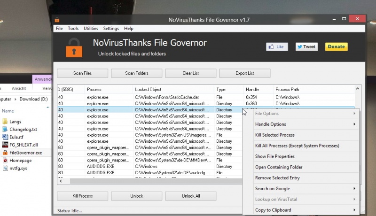Expand the File Options submenu
The image size is (376, 216).
click(x=306, y=114)
